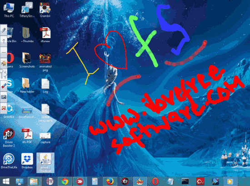Select the animated png file
Image resolution: width=250 pixels, height=186 pixels.
(45, 62)
